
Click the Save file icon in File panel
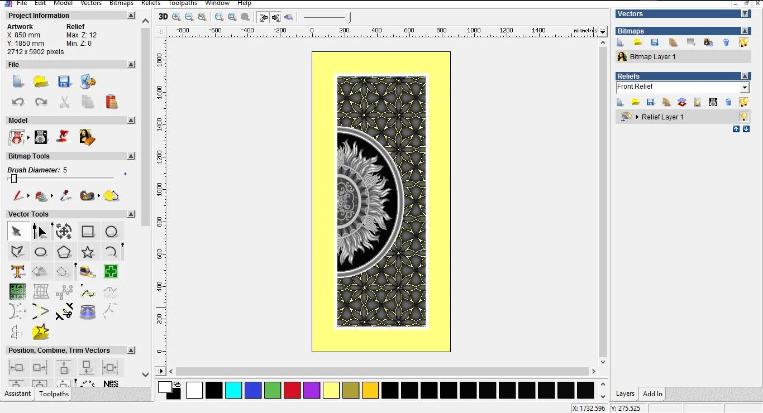(x=64, y=82)
